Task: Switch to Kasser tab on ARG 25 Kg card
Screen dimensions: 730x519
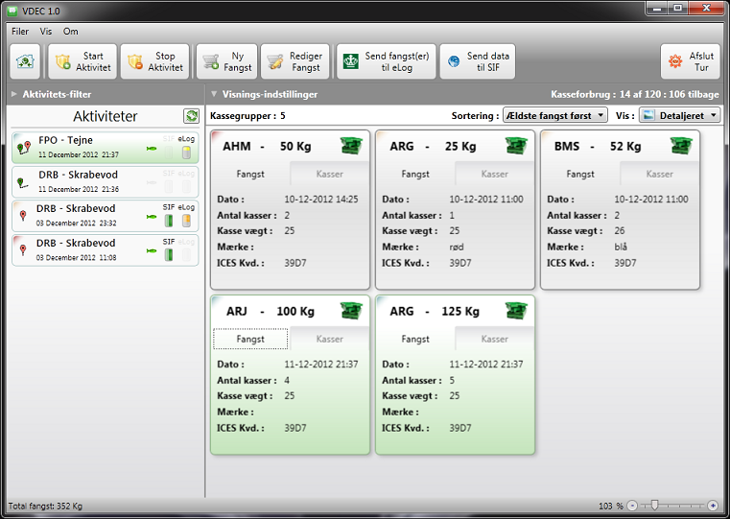Action: coord(494,175)
